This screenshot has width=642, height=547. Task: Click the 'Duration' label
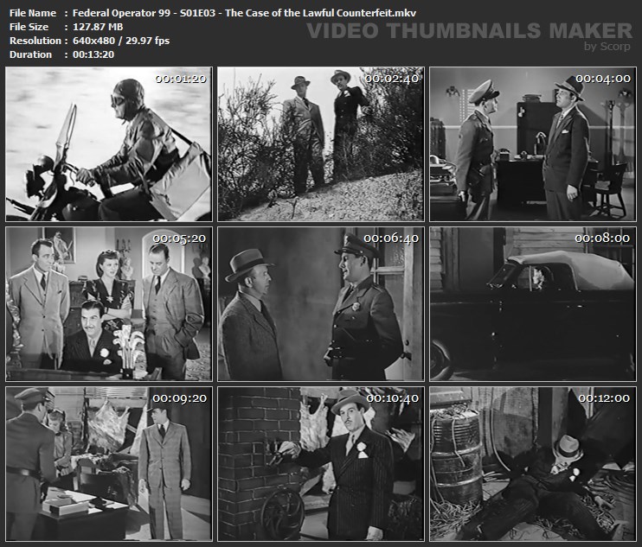30,54
